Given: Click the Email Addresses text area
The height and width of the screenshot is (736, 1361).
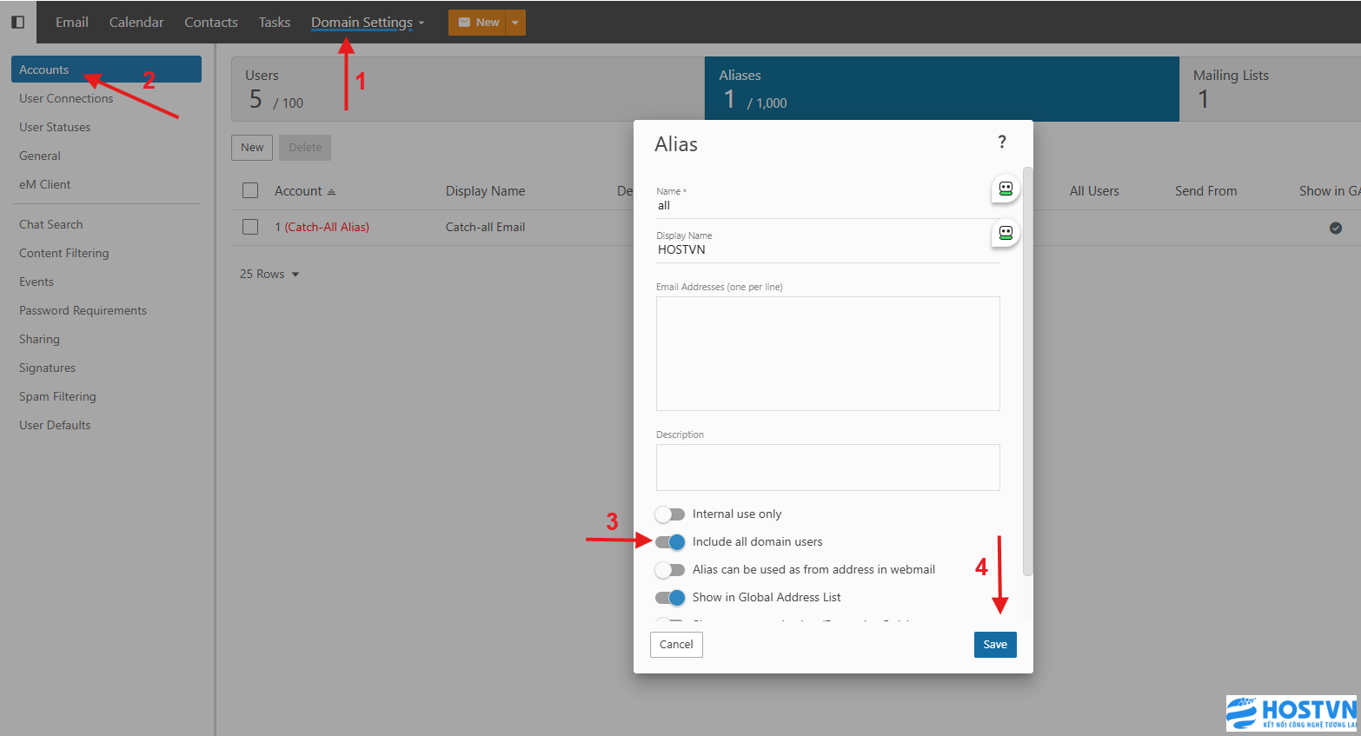Looking at the screenshot, I should [827, 354].
